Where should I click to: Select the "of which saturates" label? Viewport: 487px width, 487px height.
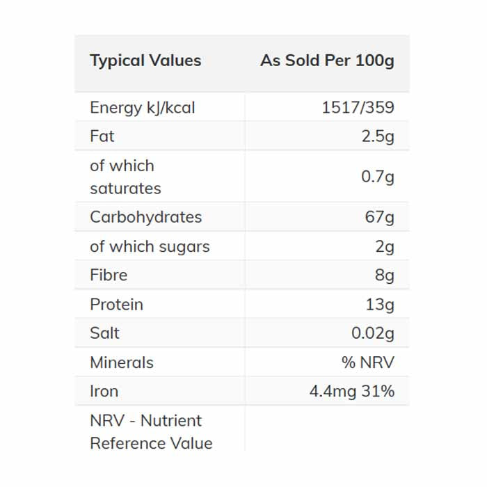click(125, 177)
